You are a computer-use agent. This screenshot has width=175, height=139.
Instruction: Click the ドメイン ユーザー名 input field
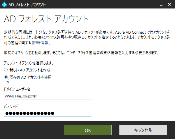pyautogui.click(x=48, y=96)
